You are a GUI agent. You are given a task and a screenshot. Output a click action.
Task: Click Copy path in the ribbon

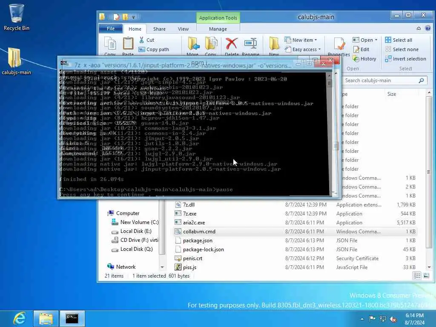coord(154,49)
